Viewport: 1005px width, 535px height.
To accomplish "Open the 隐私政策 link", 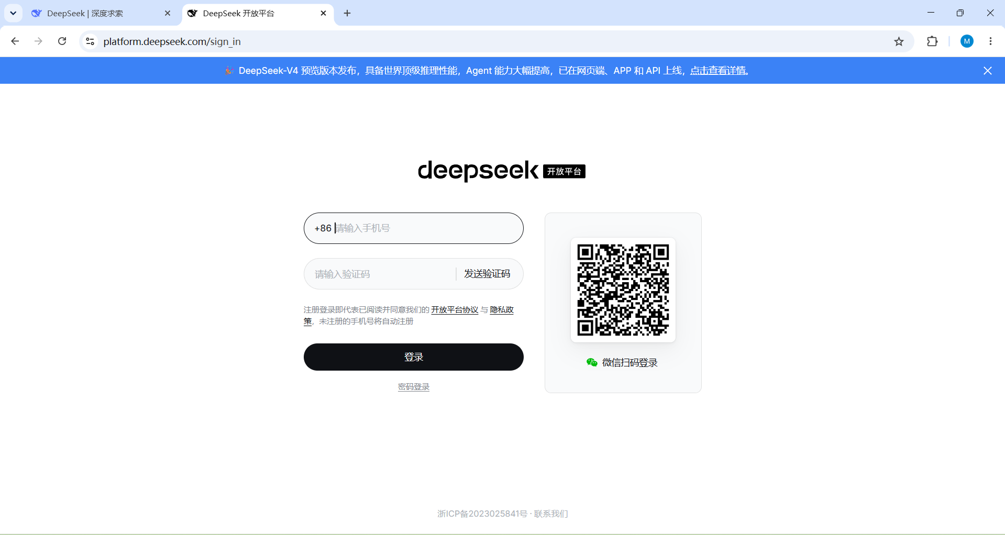I will (x=502, y=310).
